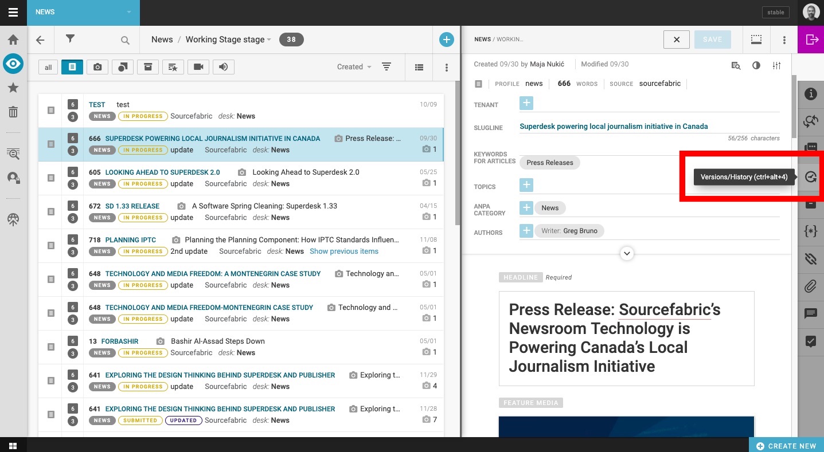The image size is (824, 452).
Task: Open NEWS desk dropdown
Action: pyautogui.click(x=83, y=12)
